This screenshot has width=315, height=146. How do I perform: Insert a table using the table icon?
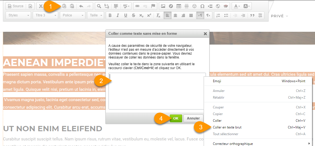click(178, 6)
